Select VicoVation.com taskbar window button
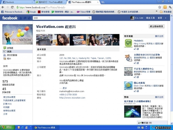This screenshot has height=130, width=173. (x=46, y=128)
